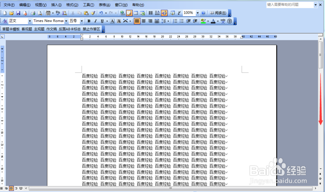Open the Research binoculars-book icon

64,13
